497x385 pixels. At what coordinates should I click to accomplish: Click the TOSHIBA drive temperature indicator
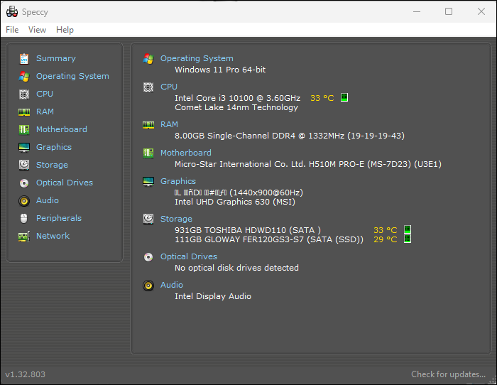408,229
